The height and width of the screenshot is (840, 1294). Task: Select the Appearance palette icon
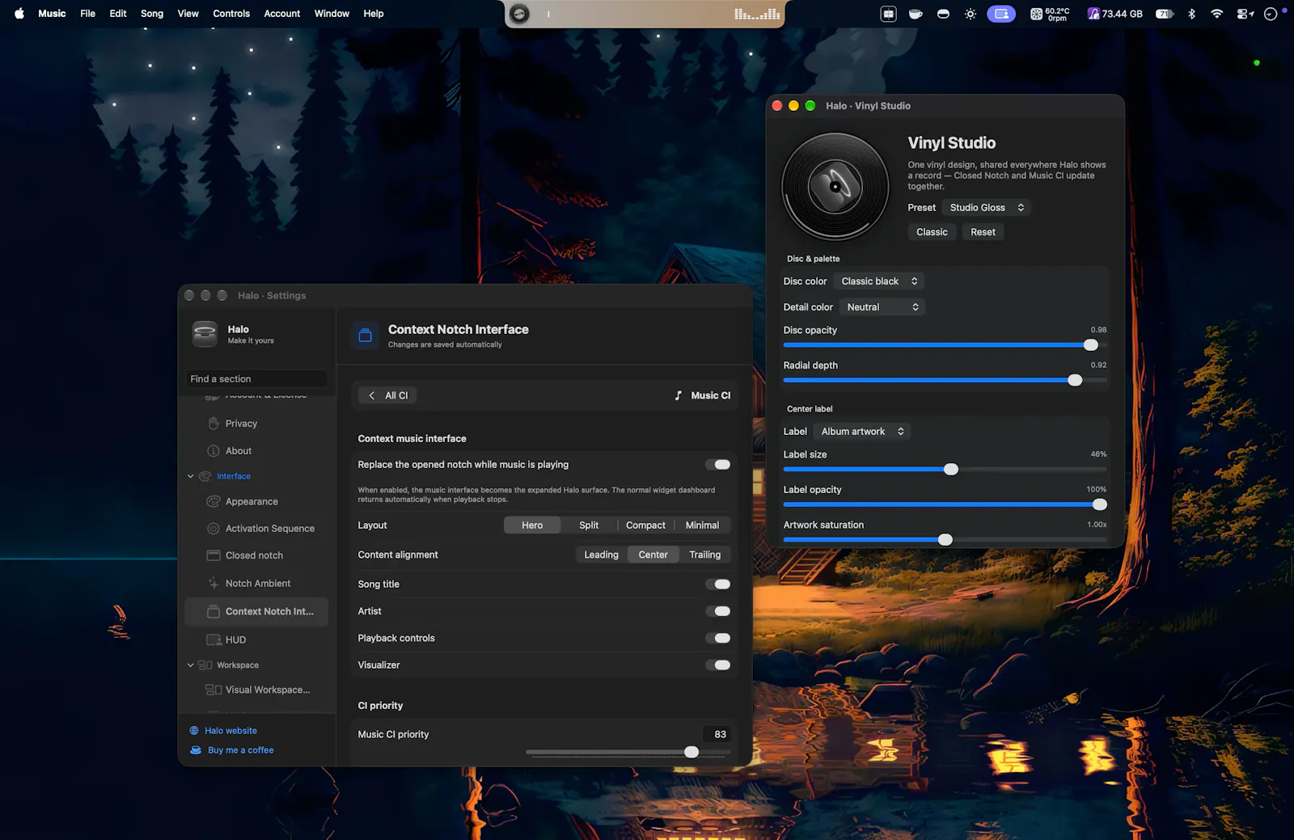(214, 502)
